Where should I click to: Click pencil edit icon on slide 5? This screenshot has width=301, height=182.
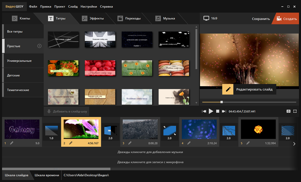point(248,143)
